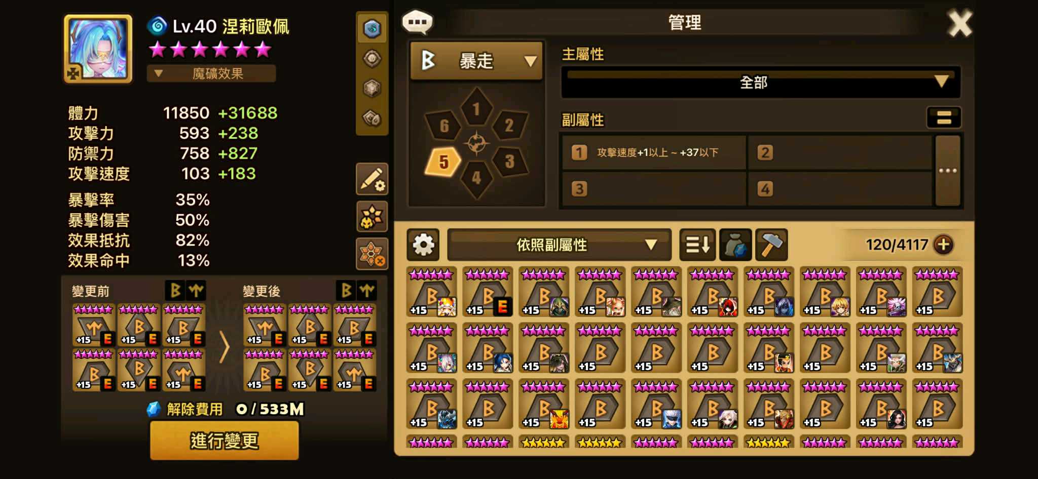Switch to the top rune tab icon
The image size is (1038, 479).
[372, 28]
